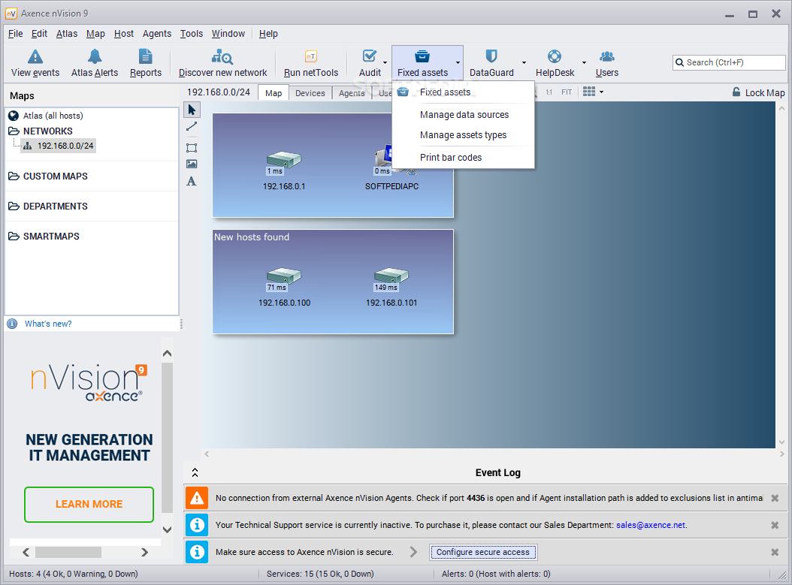Dismiss the secure access message
The image size is (792, 585).
pos(774,552)
